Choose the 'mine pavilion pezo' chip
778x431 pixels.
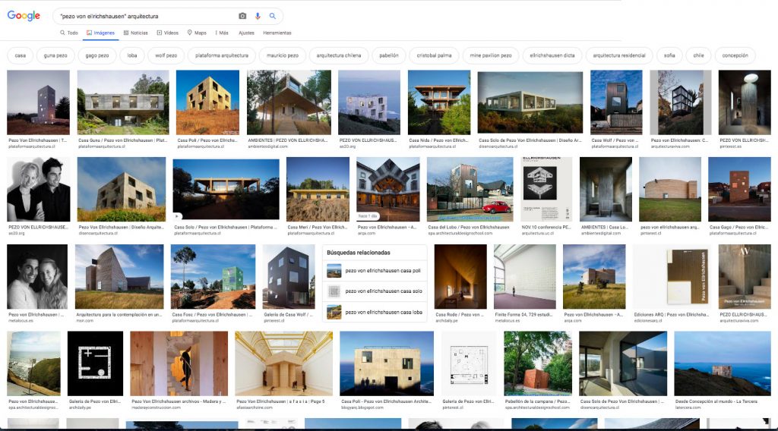tap(491, 55)
